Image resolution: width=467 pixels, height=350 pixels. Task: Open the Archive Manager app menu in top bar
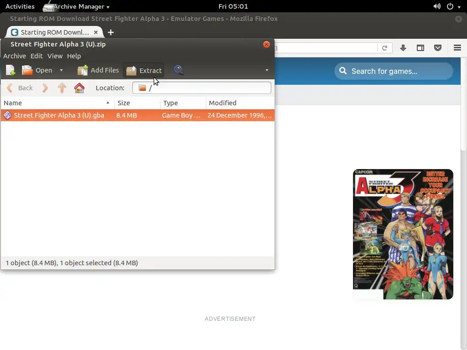pyautogui.click(x=77, y=6)
